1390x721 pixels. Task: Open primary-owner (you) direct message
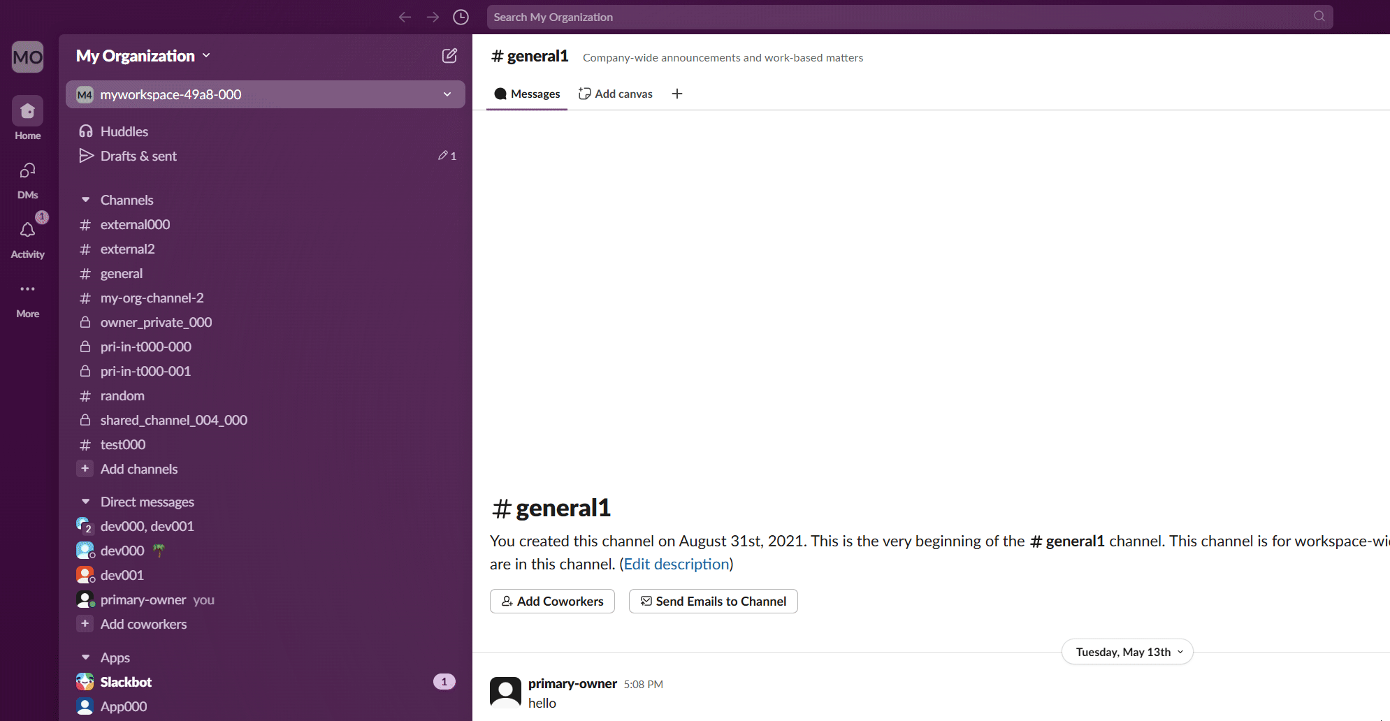266,599
